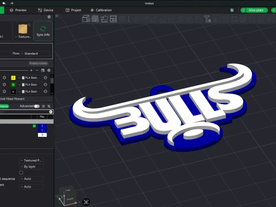Viewport: 276px width, 207px height.
Task: Click the compare presets icon
Action: tap(49, 106)
